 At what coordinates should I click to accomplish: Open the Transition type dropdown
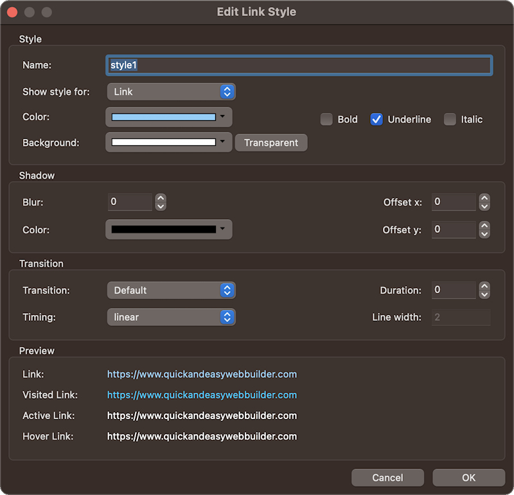171,291
